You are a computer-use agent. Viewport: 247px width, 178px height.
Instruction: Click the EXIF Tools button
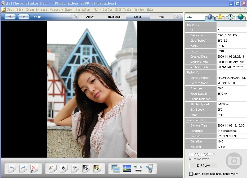point(203,166)
